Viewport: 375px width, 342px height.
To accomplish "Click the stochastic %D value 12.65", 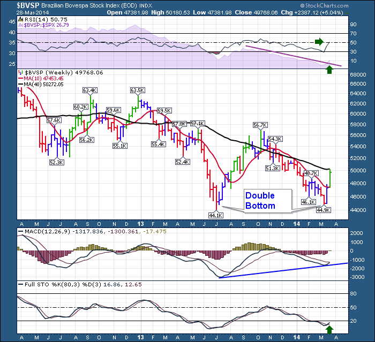I will 133,284.
